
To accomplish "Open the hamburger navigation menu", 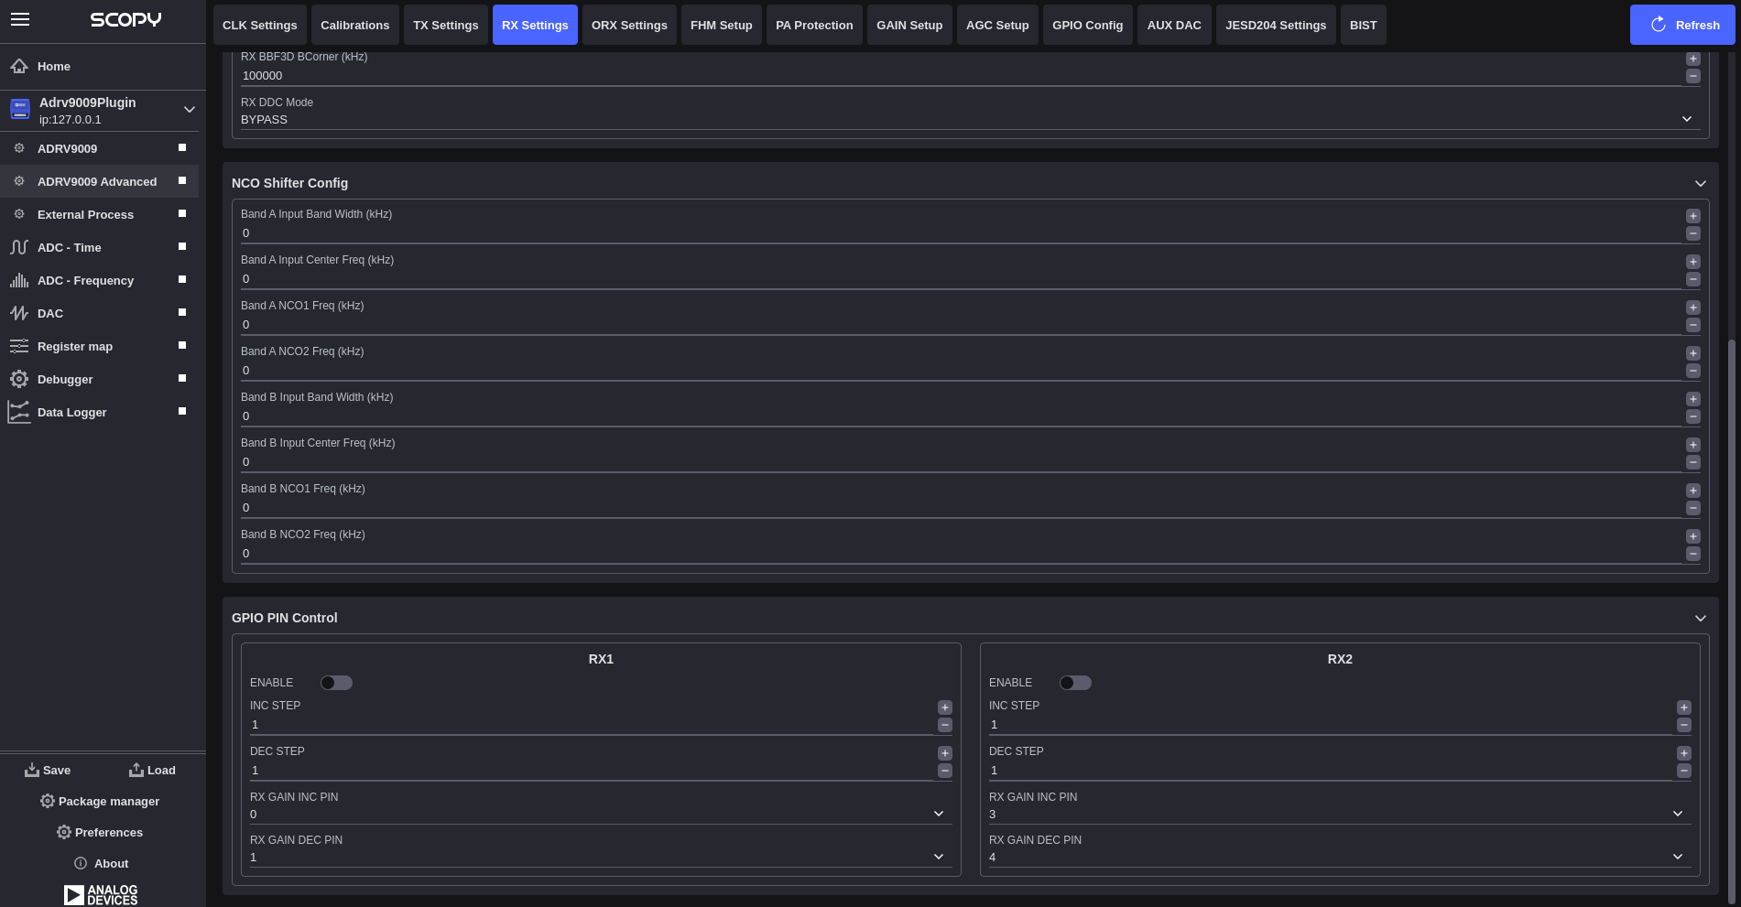I will click(19, 19).
